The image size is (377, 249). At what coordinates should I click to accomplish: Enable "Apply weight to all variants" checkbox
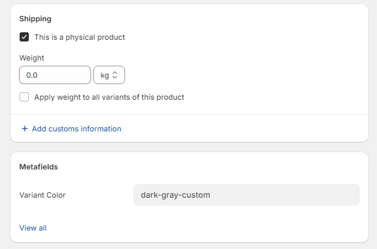point(24,97)
